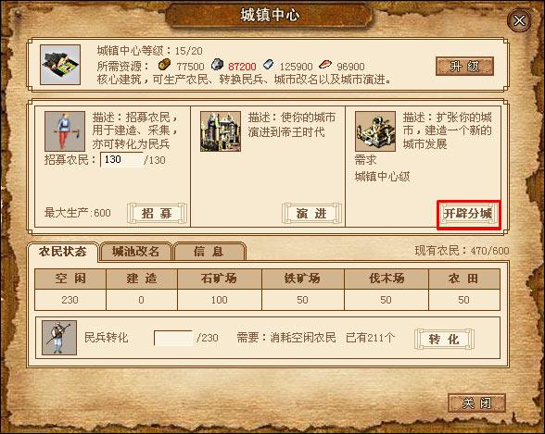
Task: Click the wood log resource icon
Action: tap(164, 64)
